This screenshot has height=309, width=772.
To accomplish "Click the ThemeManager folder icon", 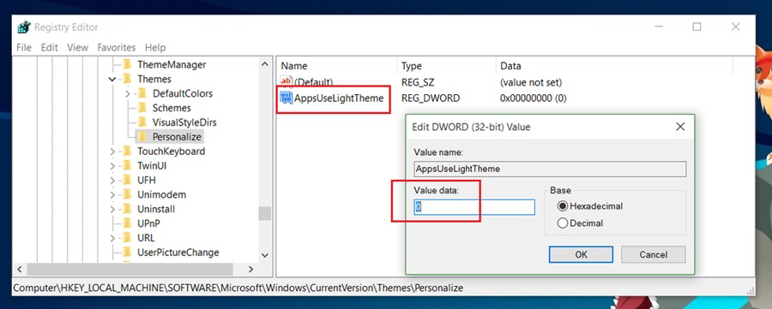I will click(127, 64).
